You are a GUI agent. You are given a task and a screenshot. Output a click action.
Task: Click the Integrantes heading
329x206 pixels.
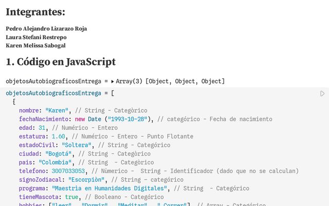tap(35, 12)
